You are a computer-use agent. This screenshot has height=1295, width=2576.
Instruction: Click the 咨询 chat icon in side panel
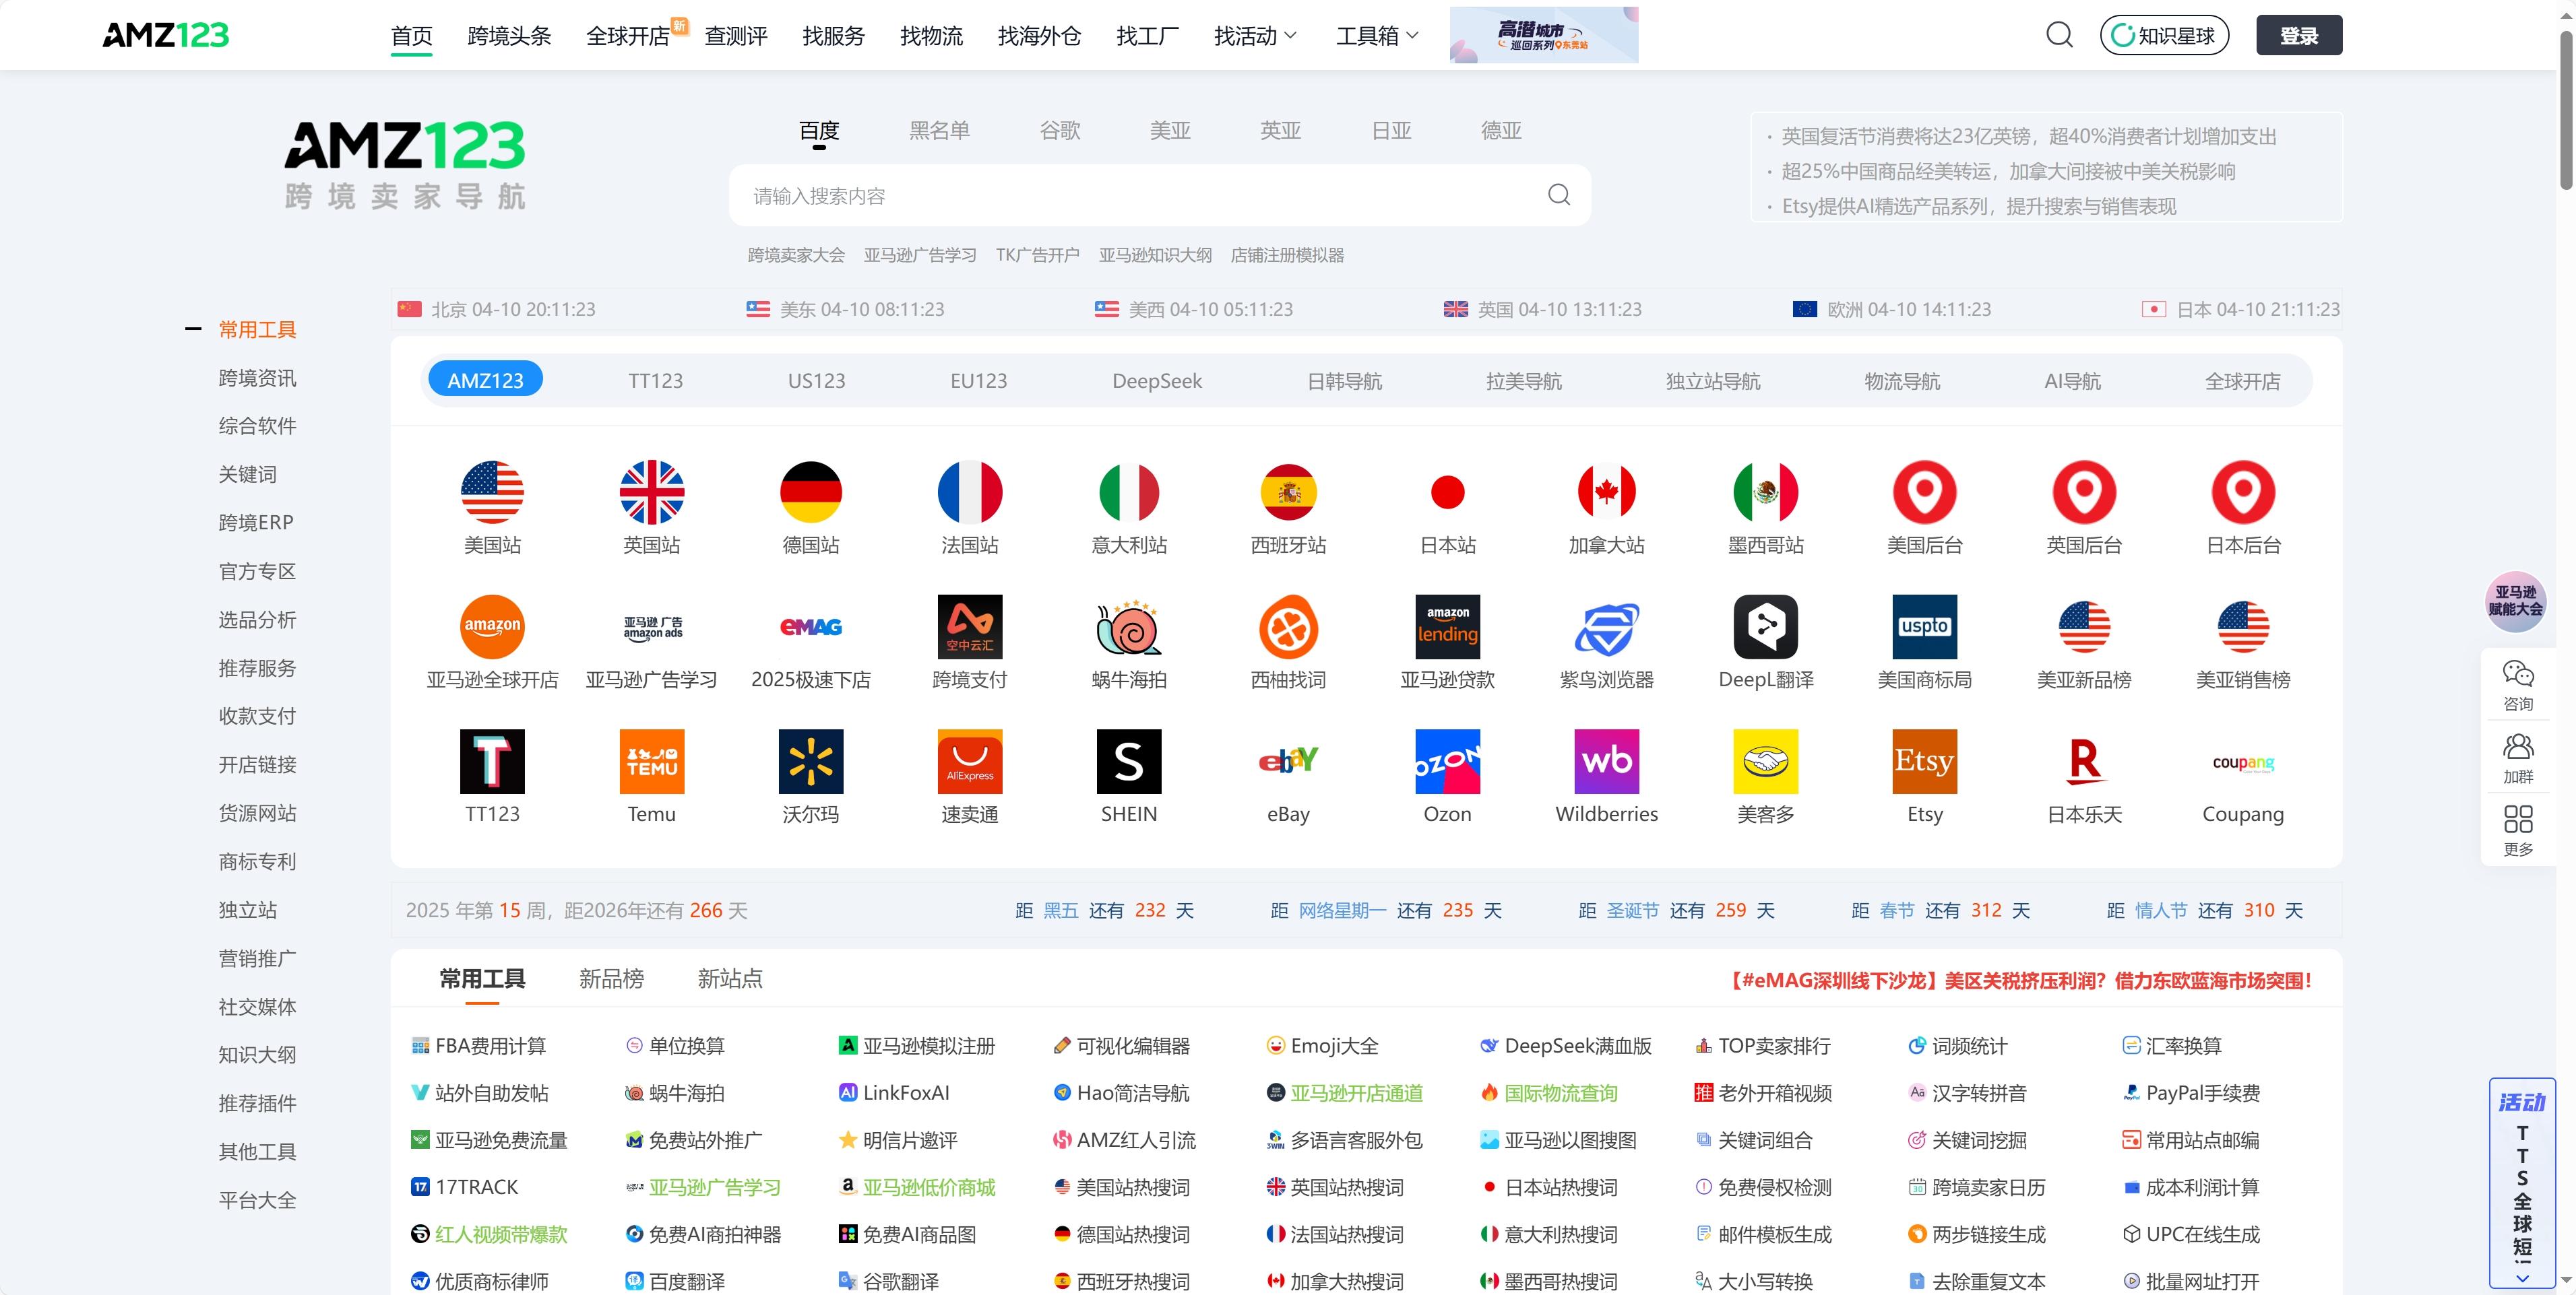(2518, 673)
